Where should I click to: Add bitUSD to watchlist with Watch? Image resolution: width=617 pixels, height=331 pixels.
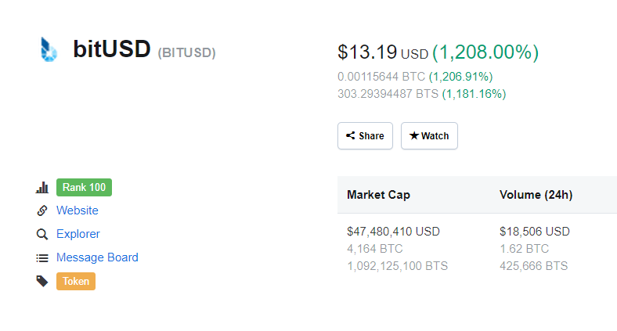(x=429, y=135)
